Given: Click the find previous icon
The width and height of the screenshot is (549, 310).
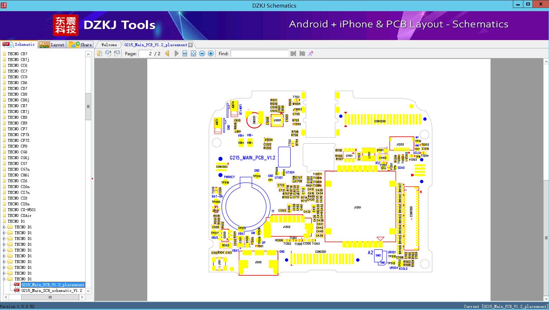Looking at the screenshot, I should [293, 53].
